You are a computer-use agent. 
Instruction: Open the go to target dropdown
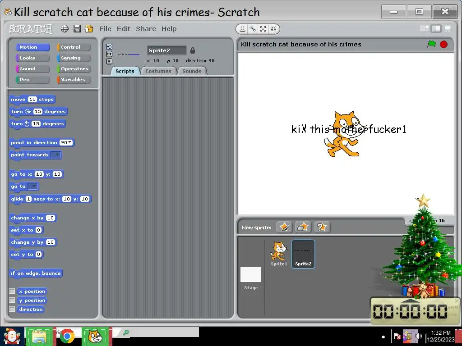[32, 186]
